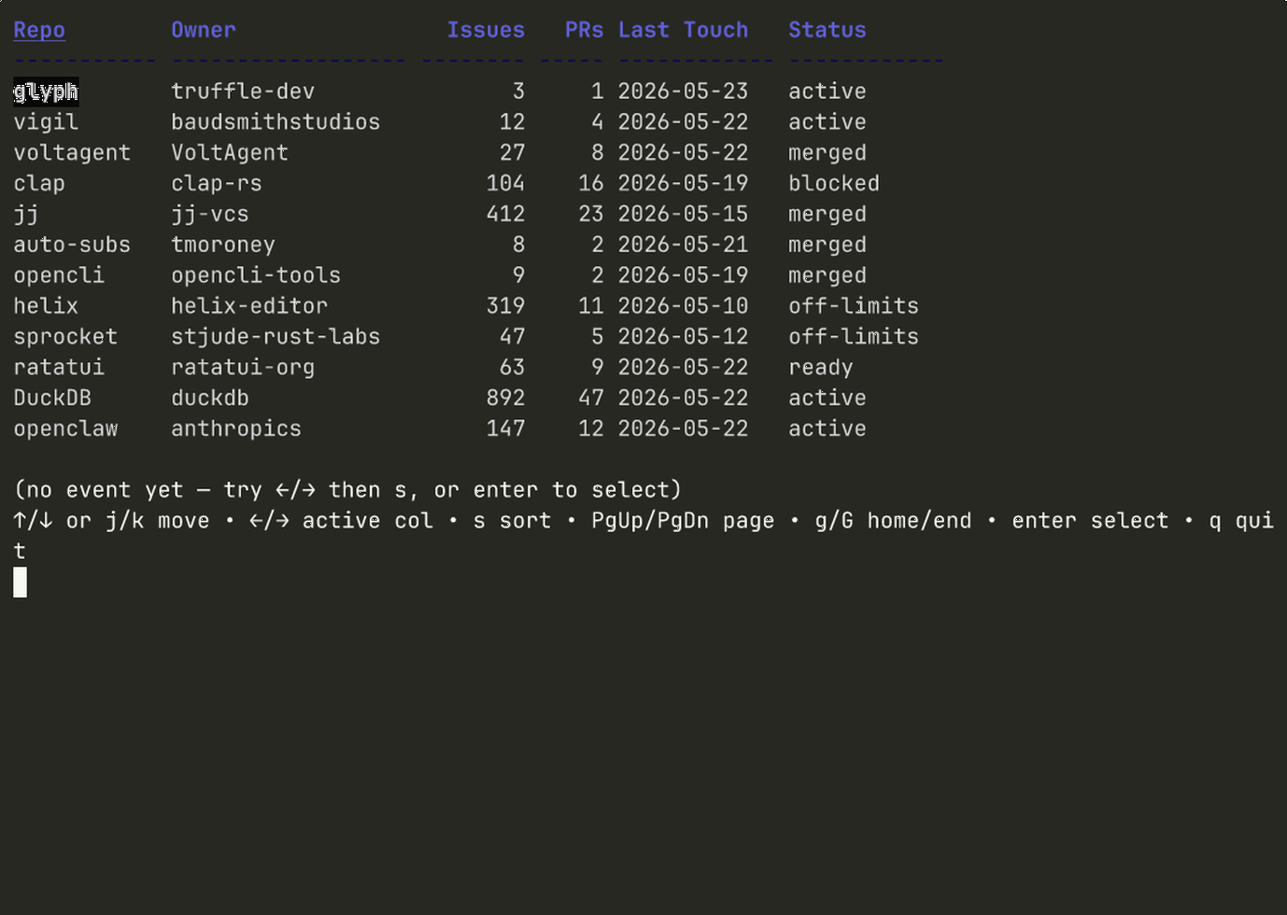Click PR count 16 in clap row
Viewport: 1287px width, 915px height.
coord(591,184)
